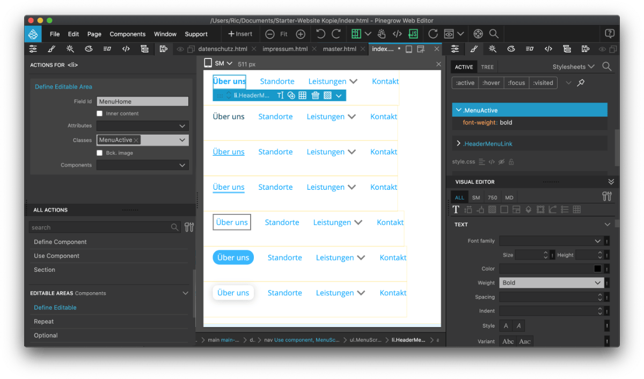Zoom out with the minus icon

[x=270, y=34]
